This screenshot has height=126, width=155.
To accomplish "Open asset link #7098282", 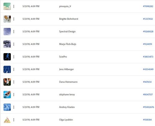I will click(148, 6).
